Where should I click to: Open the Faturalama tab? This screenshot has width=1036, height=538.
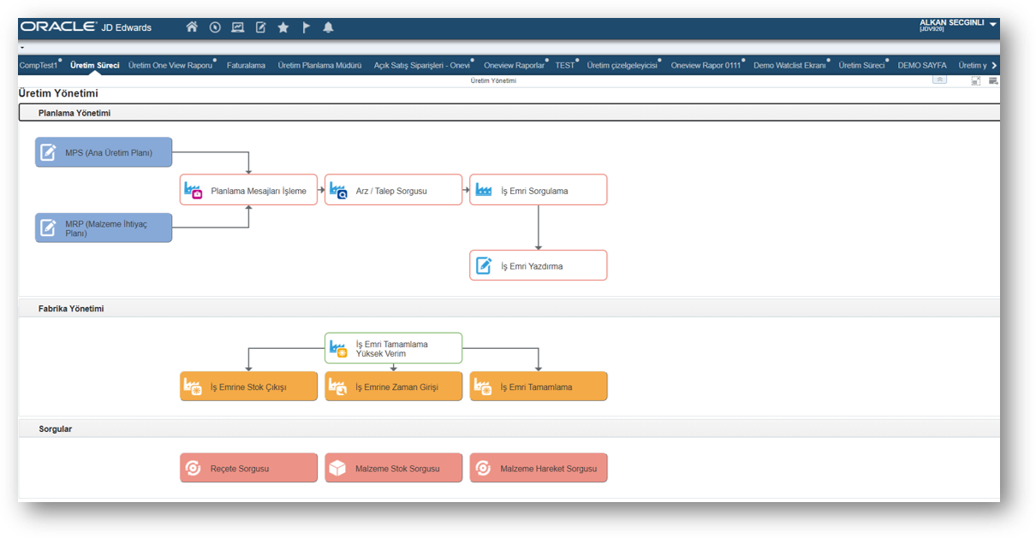click(x=246, y=65)
